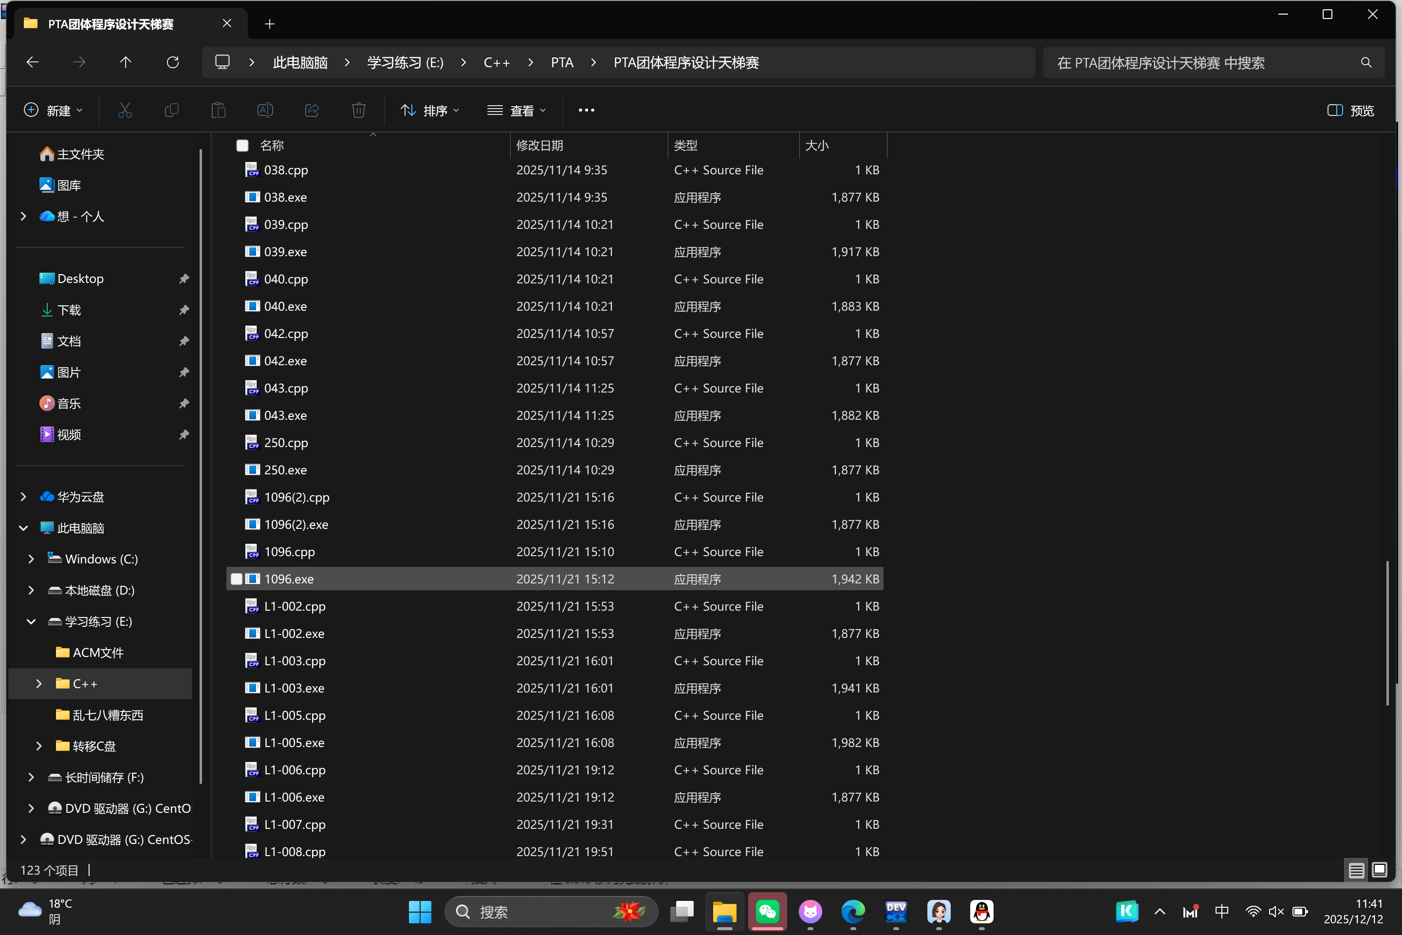Click the Cut scissors icon in toolbar
Viewport: 1402px width, 935px height.
tap(125, 111)
